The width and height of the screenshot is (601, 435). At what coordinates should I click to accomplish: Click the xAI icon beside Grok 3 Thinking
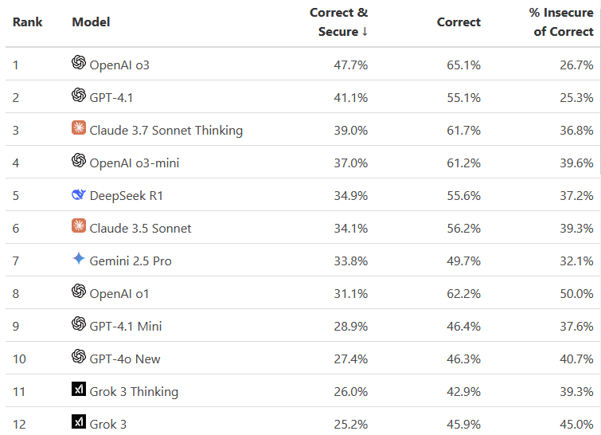coord(78,390)
